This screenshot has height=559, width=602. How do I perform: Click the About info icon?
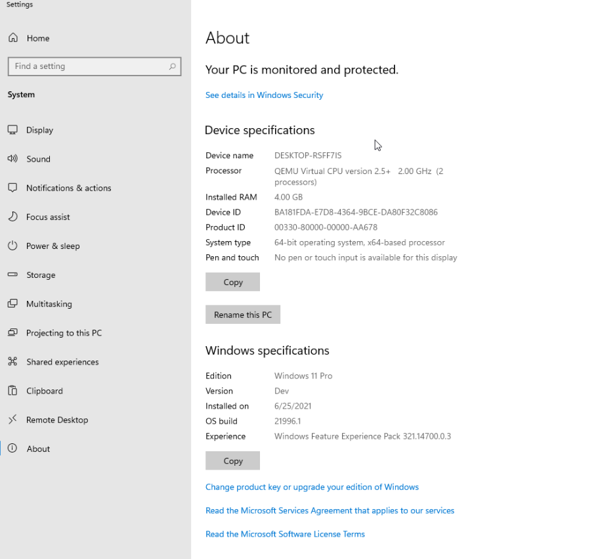[x=12, y=448]
